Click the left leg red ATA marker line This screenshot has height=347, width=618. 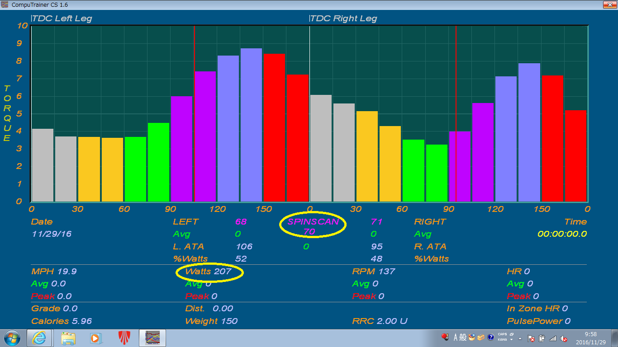coord(195,113)
